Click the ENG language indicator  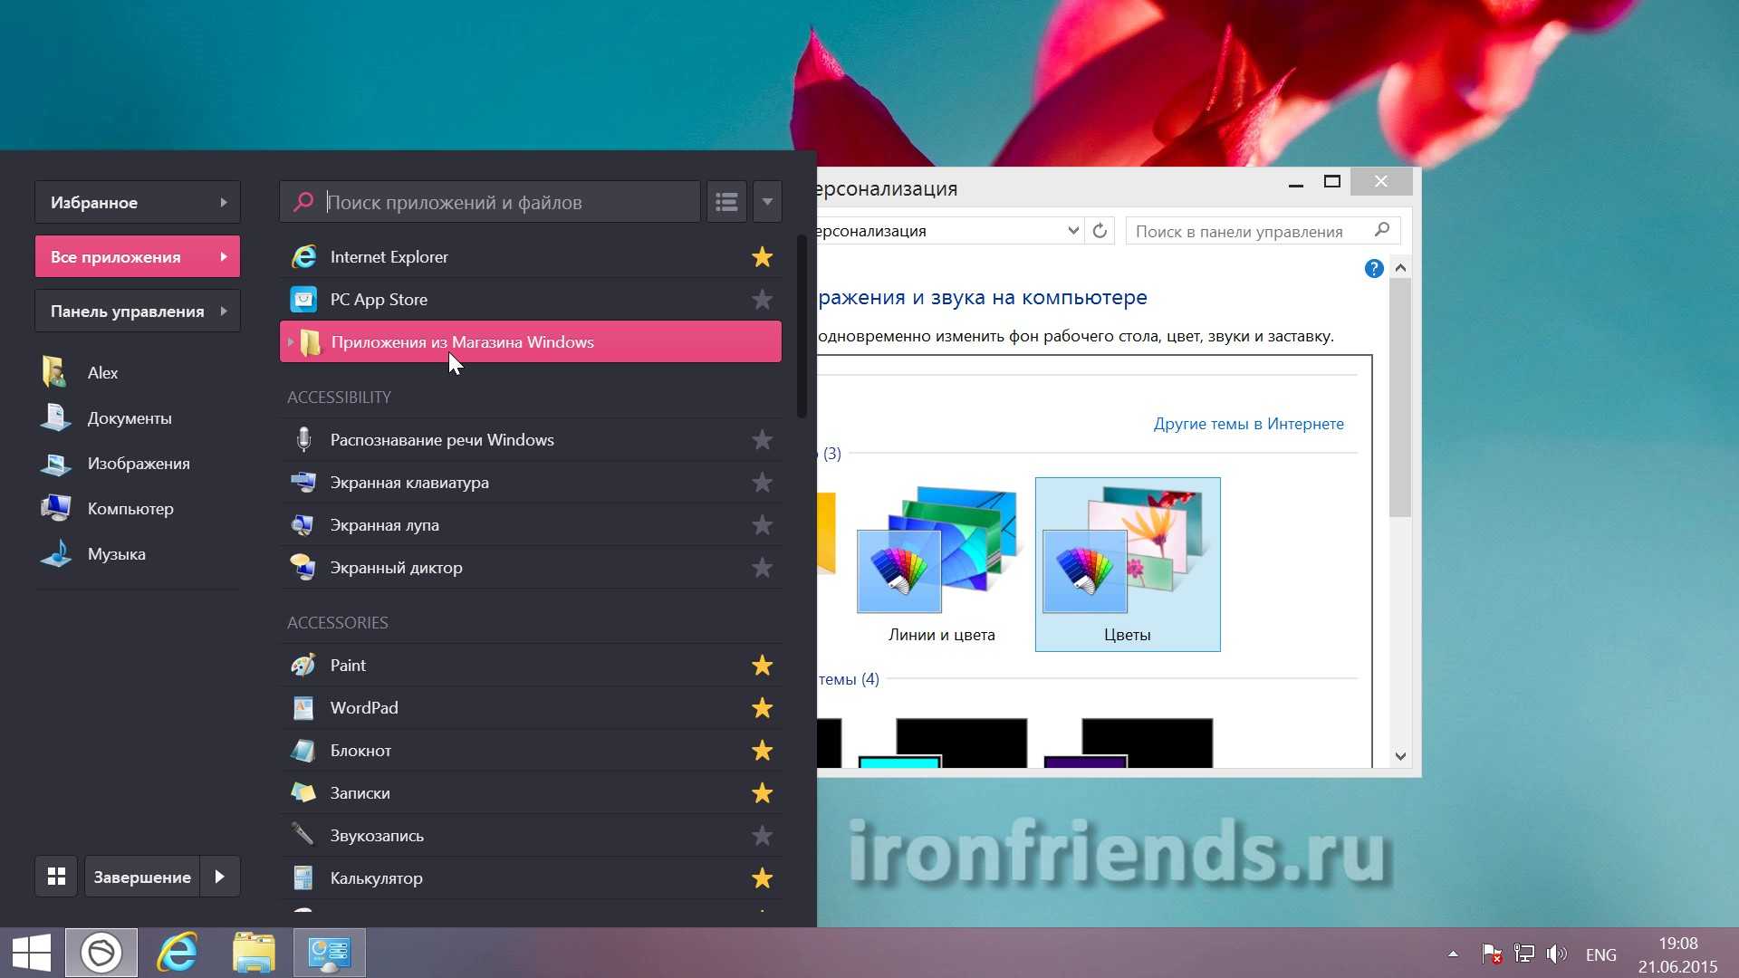tap(1600, 954)
